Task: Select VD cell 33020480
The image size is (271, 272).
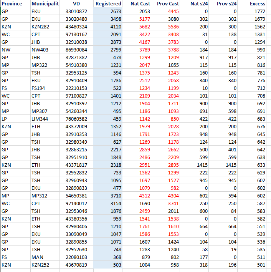Action: (76, 19)
